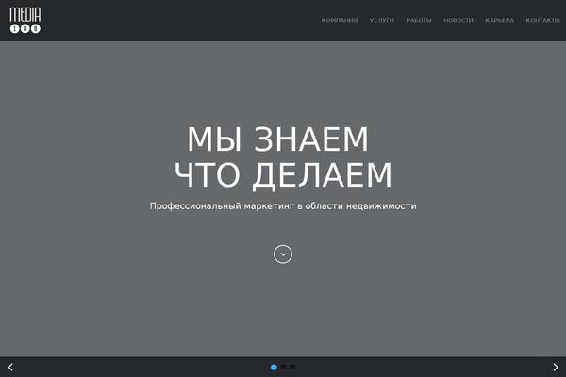Open the КОМПАНИЯ menu item
Screen dimensions: 566x377
click(x=340, y=20)
